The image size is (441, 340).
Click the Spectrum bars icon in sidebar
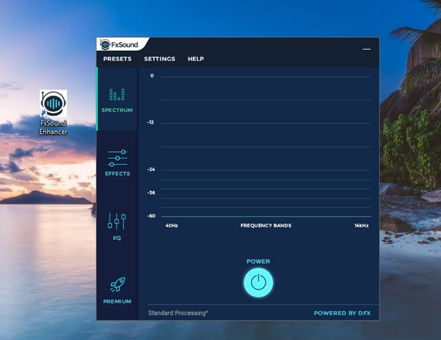(116, 94)
